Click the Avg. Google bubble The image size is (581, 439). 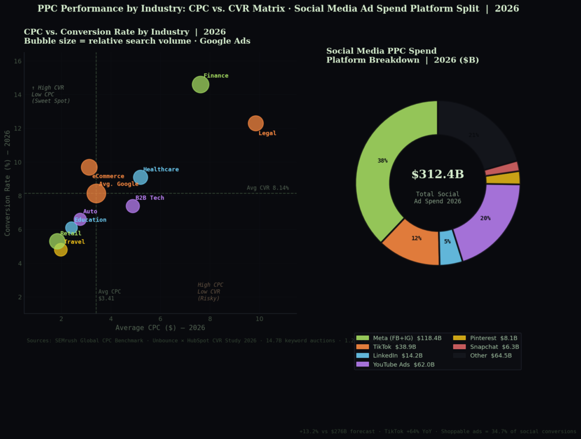[x=96, y=193]
